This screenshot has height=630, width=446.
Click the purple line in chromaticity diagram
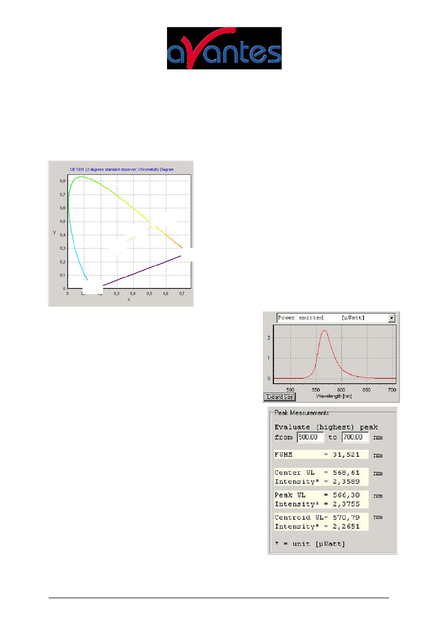(x=141, y=271)
